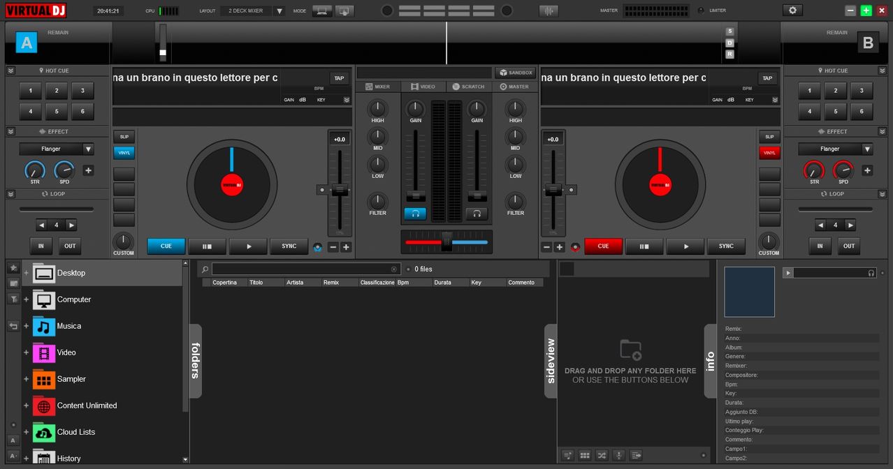Click deck B loop OUT button
The width and height of the screenshot is (893, 469).
(848, 246)
